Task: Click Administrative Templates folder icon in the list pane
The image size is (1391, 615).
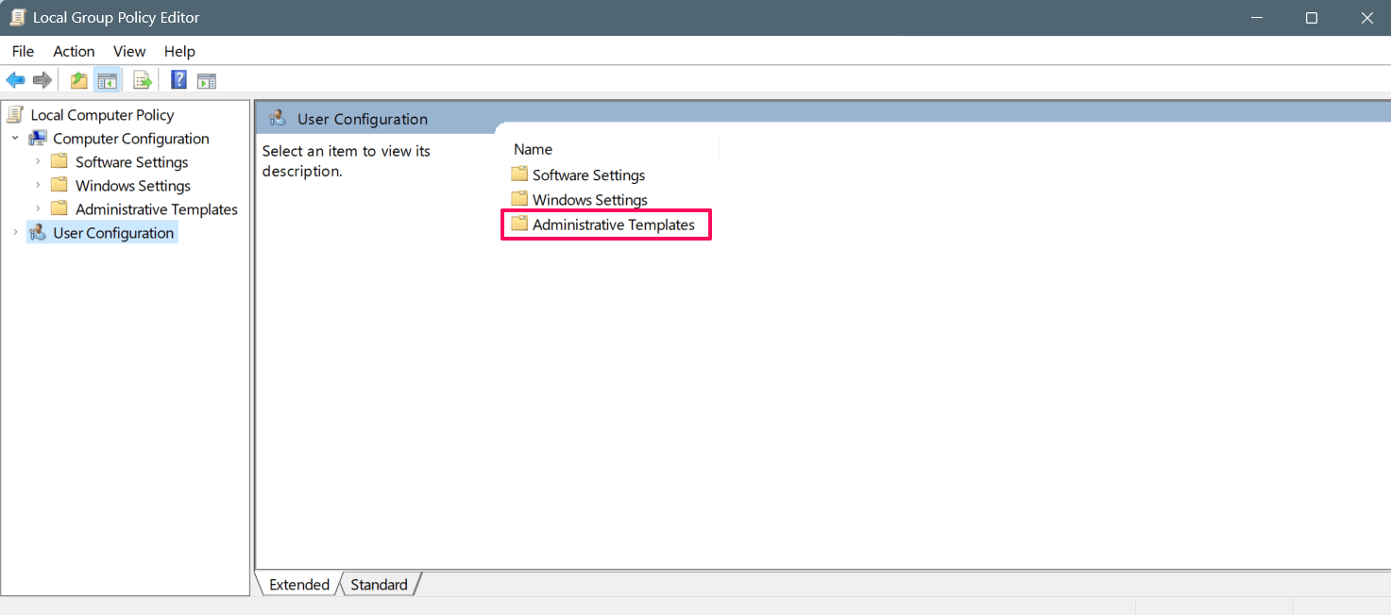Action: [519, 224]
